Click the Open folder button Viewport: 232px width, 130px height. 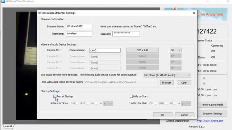184,83
